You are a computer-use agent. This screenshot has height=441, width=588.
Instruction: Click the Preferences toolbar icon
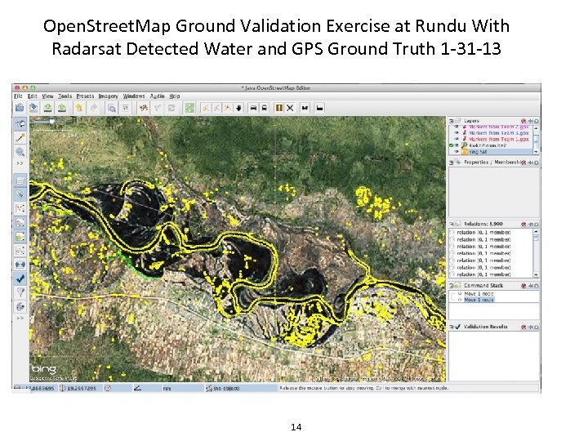point(126,108)
